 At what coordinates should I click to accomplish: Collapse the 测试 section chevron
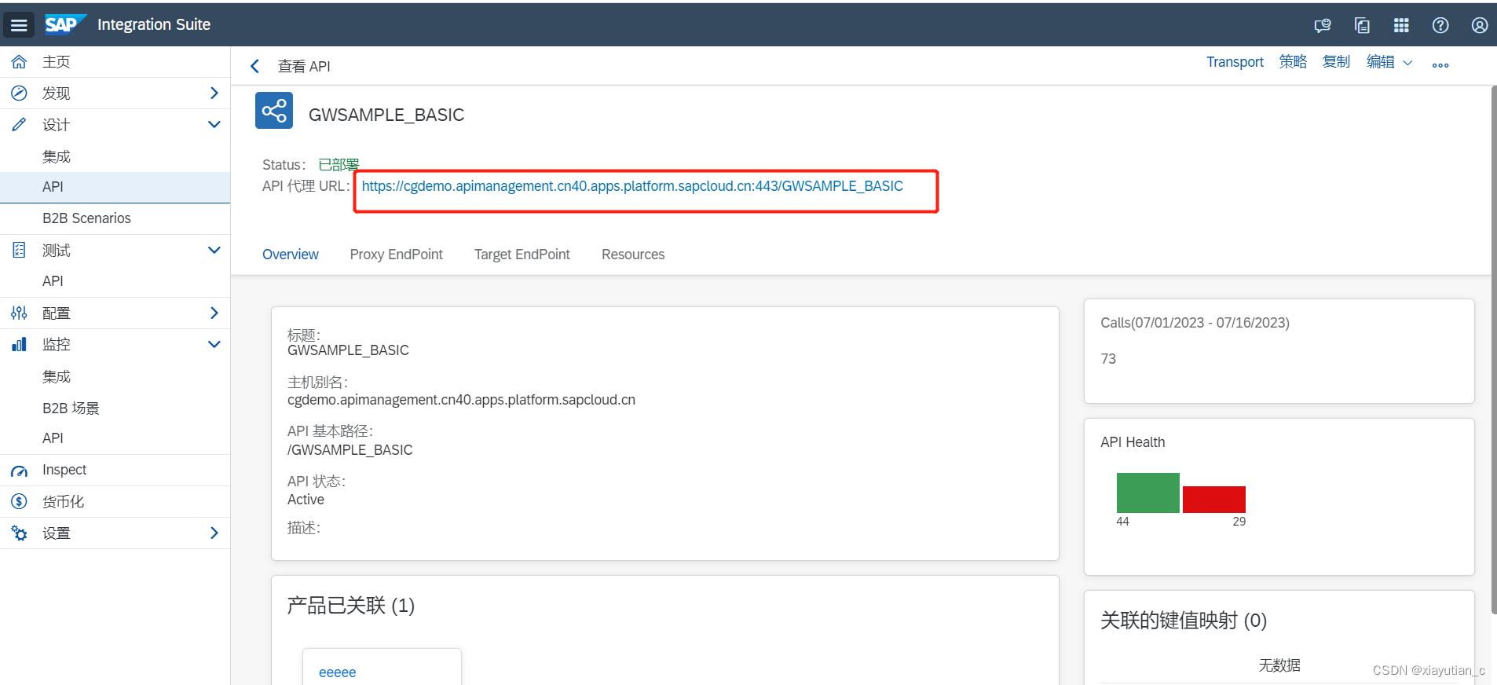point(214,250)
